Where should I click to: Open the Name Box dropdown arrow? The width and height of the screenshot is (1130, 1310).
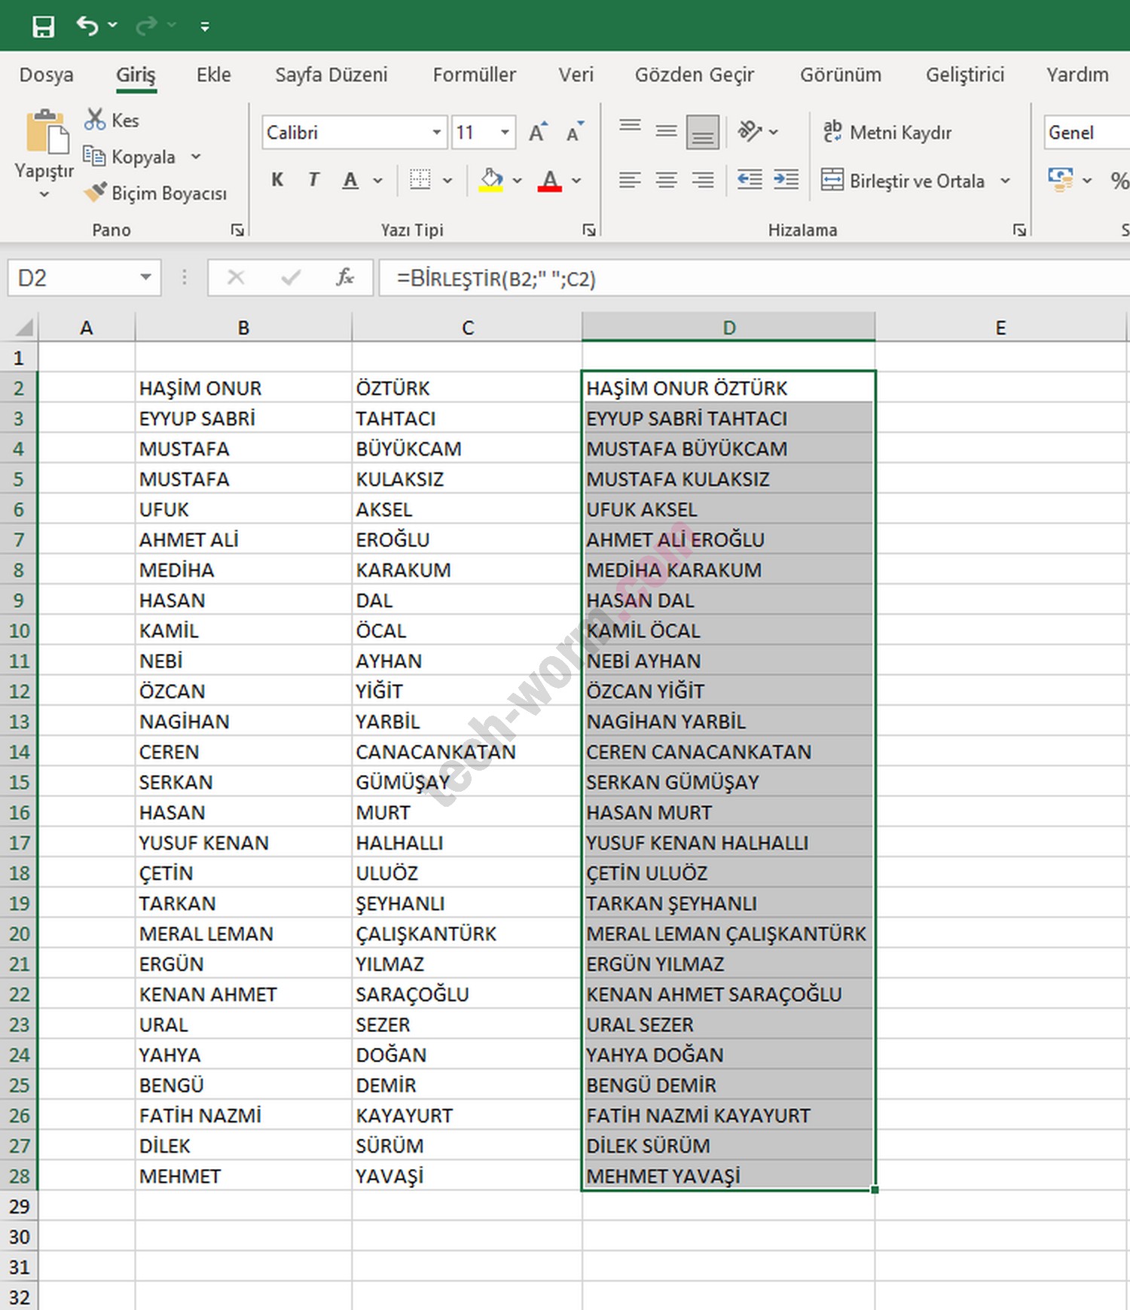[x=145, y=278]
